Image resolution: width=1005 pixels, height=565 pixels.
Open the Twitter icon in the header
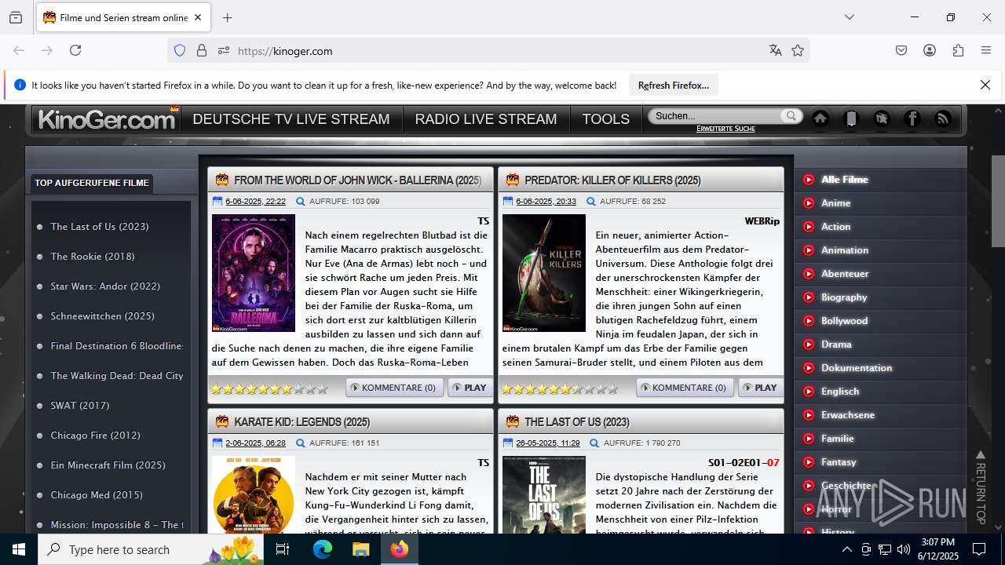882,118
